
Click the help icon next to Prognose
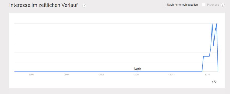[x=223, y=5]
